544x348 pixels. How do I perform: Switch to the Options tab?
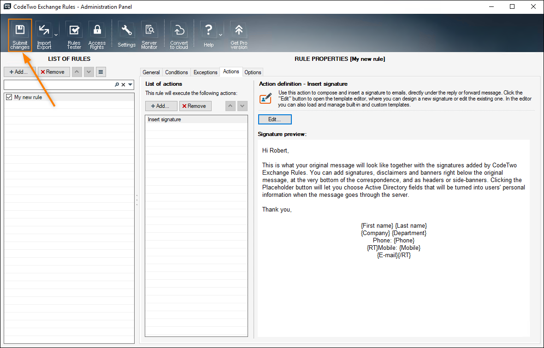pyautogui.click(x=253, y=72)
